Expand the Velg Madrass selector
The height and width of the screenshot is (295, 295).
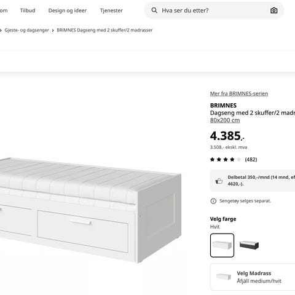253,277
